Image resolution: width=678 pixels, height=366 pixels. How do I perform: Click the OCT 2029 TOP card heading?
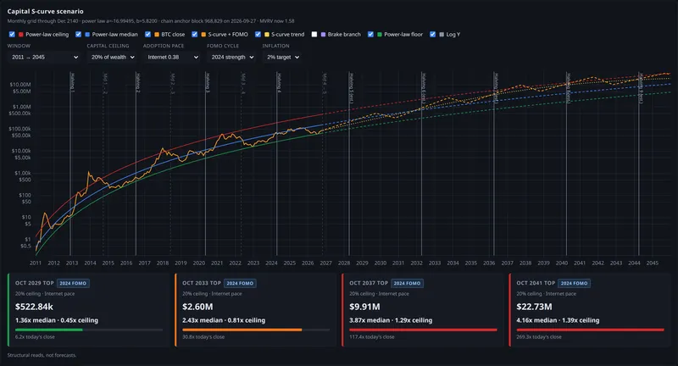[35, 283]
